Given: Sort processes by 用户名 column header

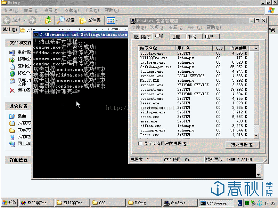Looking at the screenshot, I should (194, 48).
